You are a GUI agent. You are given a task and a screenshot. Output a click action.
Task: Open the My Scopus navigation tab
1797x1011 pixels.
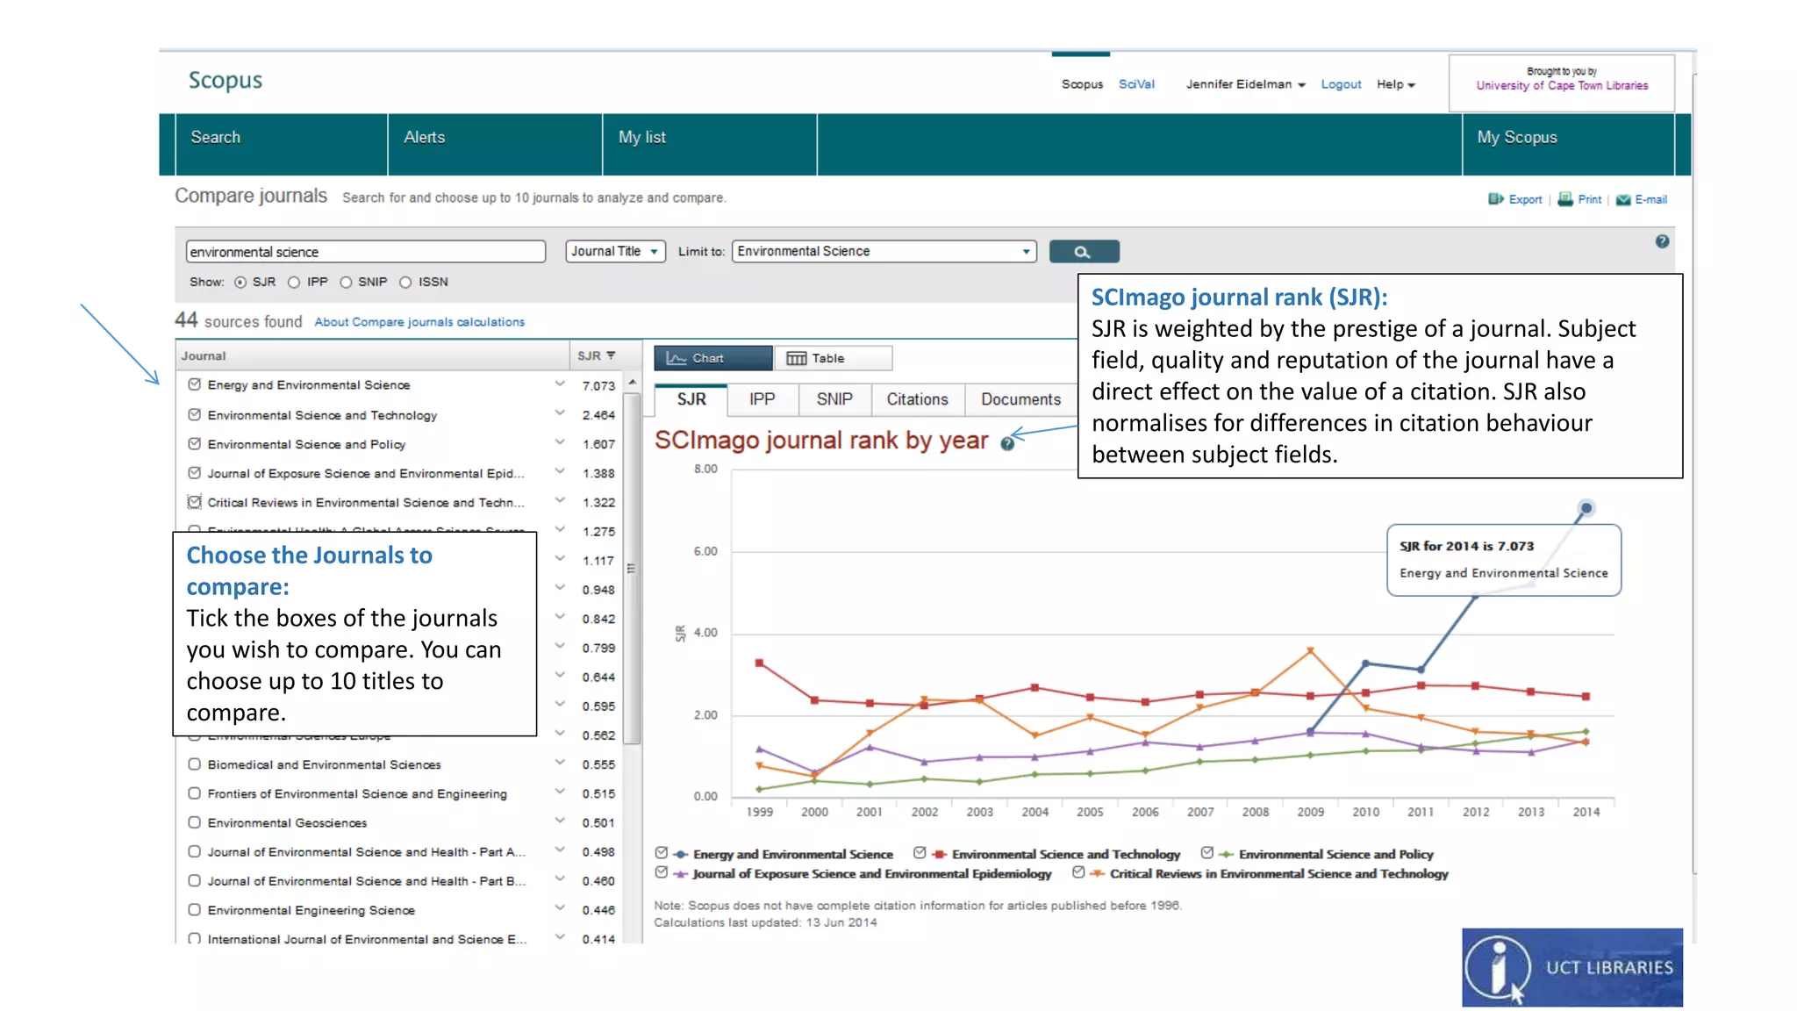pos(1568,144)
